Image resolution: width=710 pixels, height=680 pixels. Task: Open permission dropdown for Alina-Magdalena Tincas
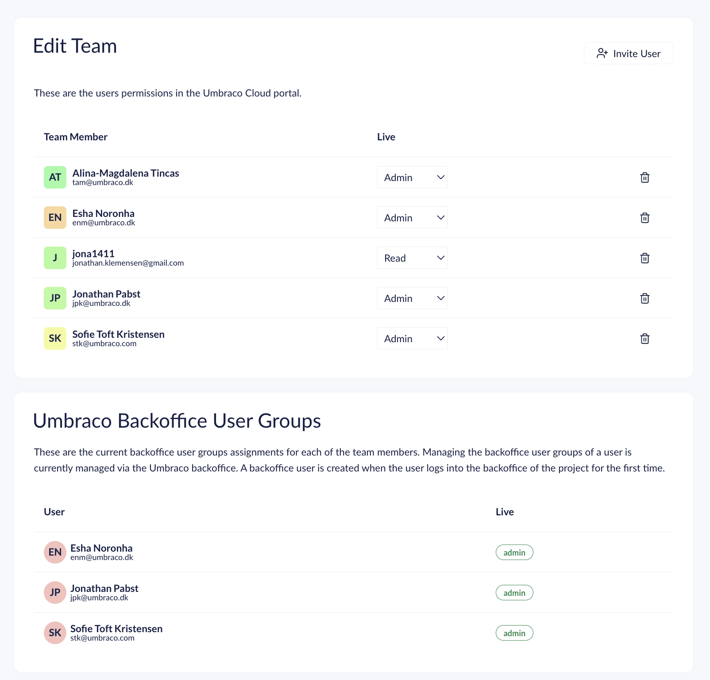click(412, 178)
